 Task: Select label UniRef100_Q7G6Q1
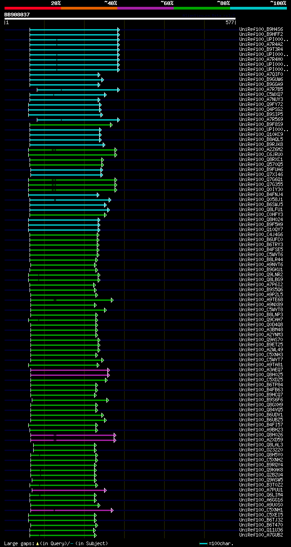(x=261, y=179)
